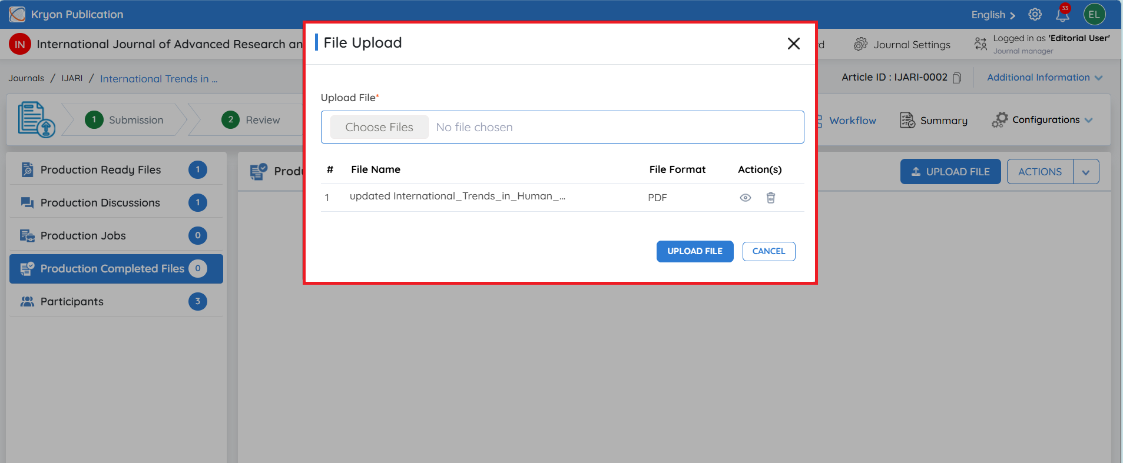Click the ACTIONS button

pyautogui.click(x=1039, y=172)
